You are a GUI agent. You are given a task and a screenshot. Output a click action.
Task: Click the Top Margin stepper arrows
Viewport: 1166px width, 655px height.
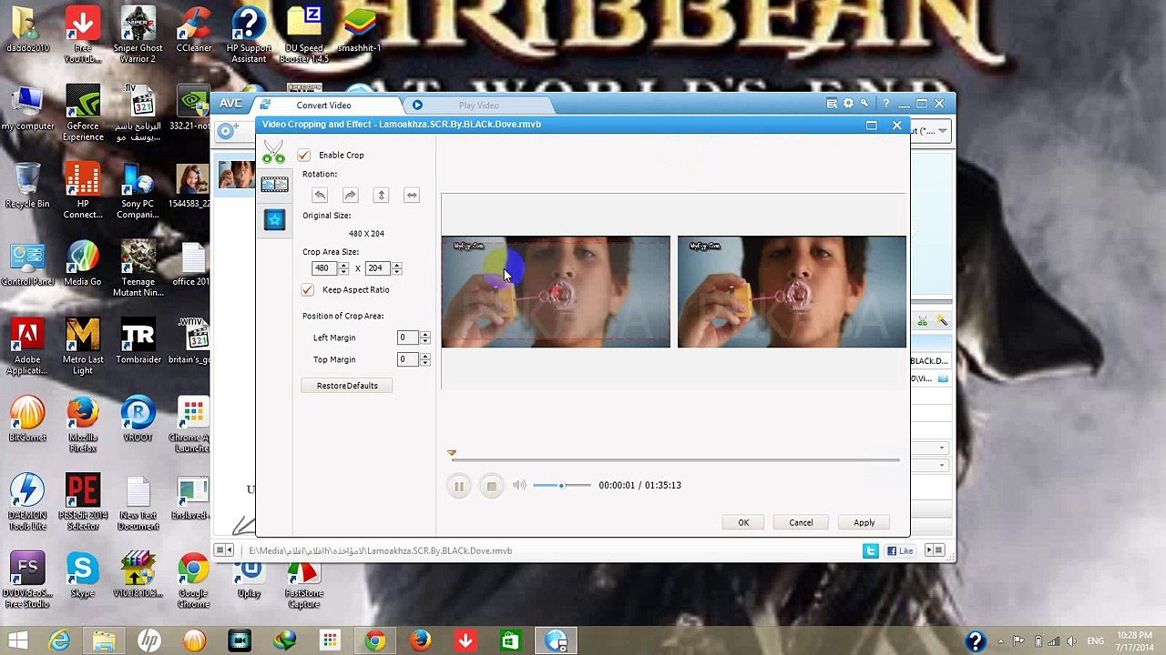(x=424, y=359)
